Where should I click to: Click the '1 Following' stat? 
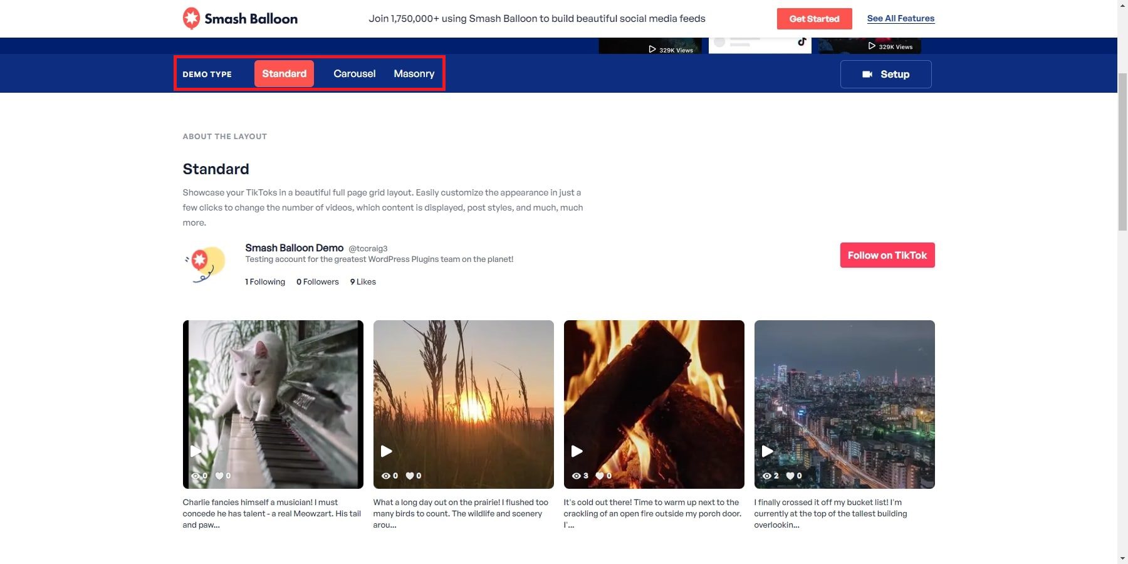pyautogui.click(x=265, y=282)
